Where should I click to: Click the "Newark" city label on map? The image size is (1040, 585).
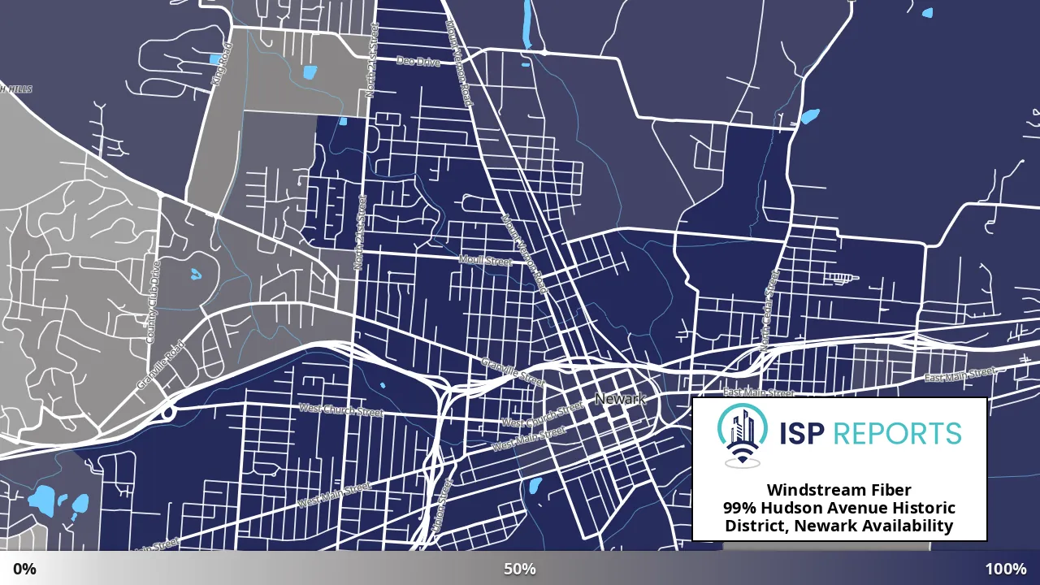[621, 399]
